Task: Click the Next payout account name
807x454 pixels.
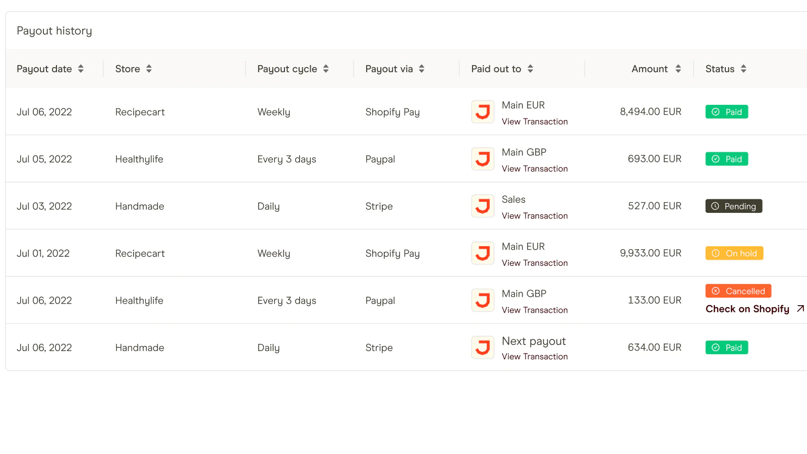Action: [534, 342]
